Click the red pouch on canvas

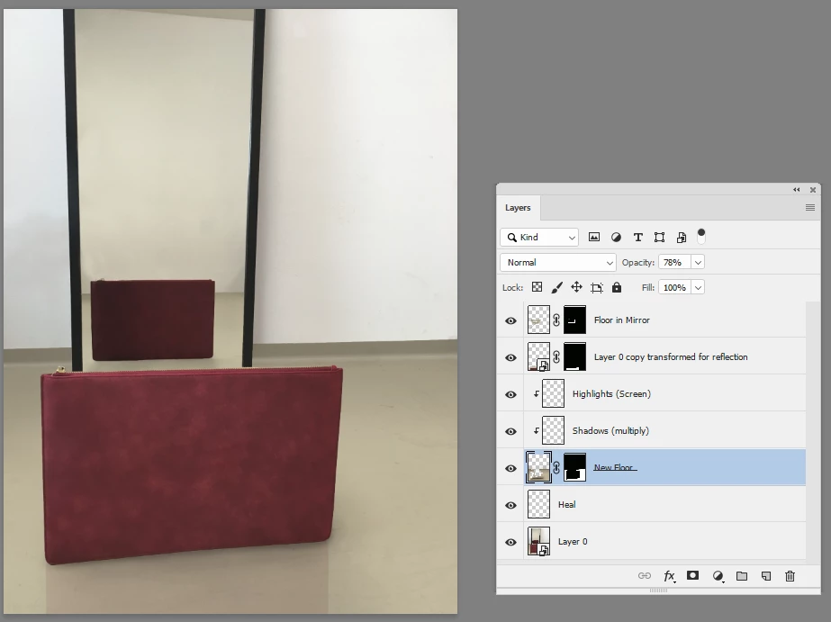(x=191, y=464)
